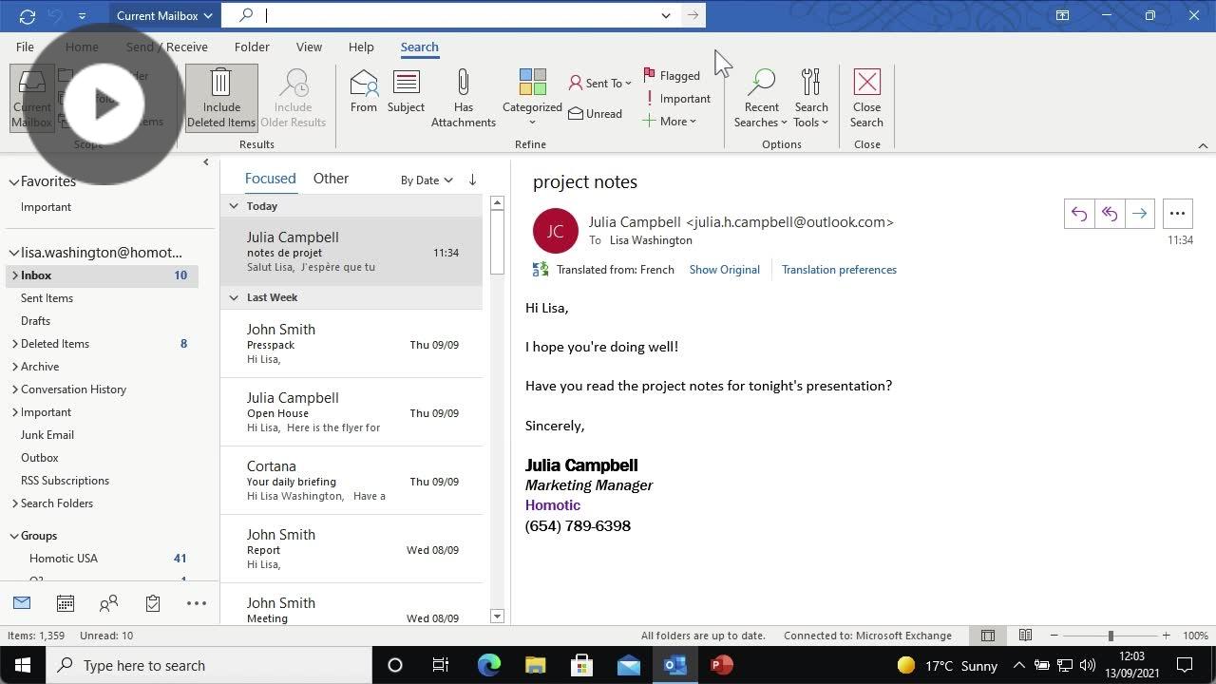Open the People view
Viewport: 1216px width, 684px height.
108,602
